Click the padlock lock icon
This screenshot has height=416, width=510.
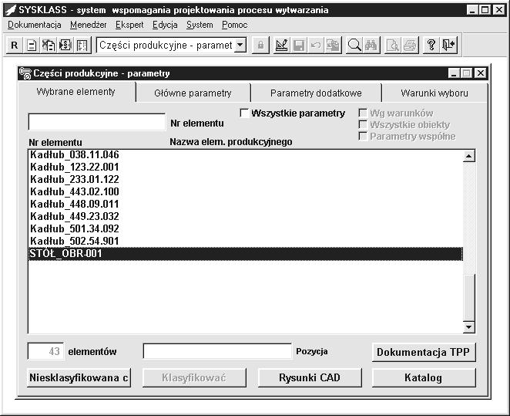tap(260, 45)
